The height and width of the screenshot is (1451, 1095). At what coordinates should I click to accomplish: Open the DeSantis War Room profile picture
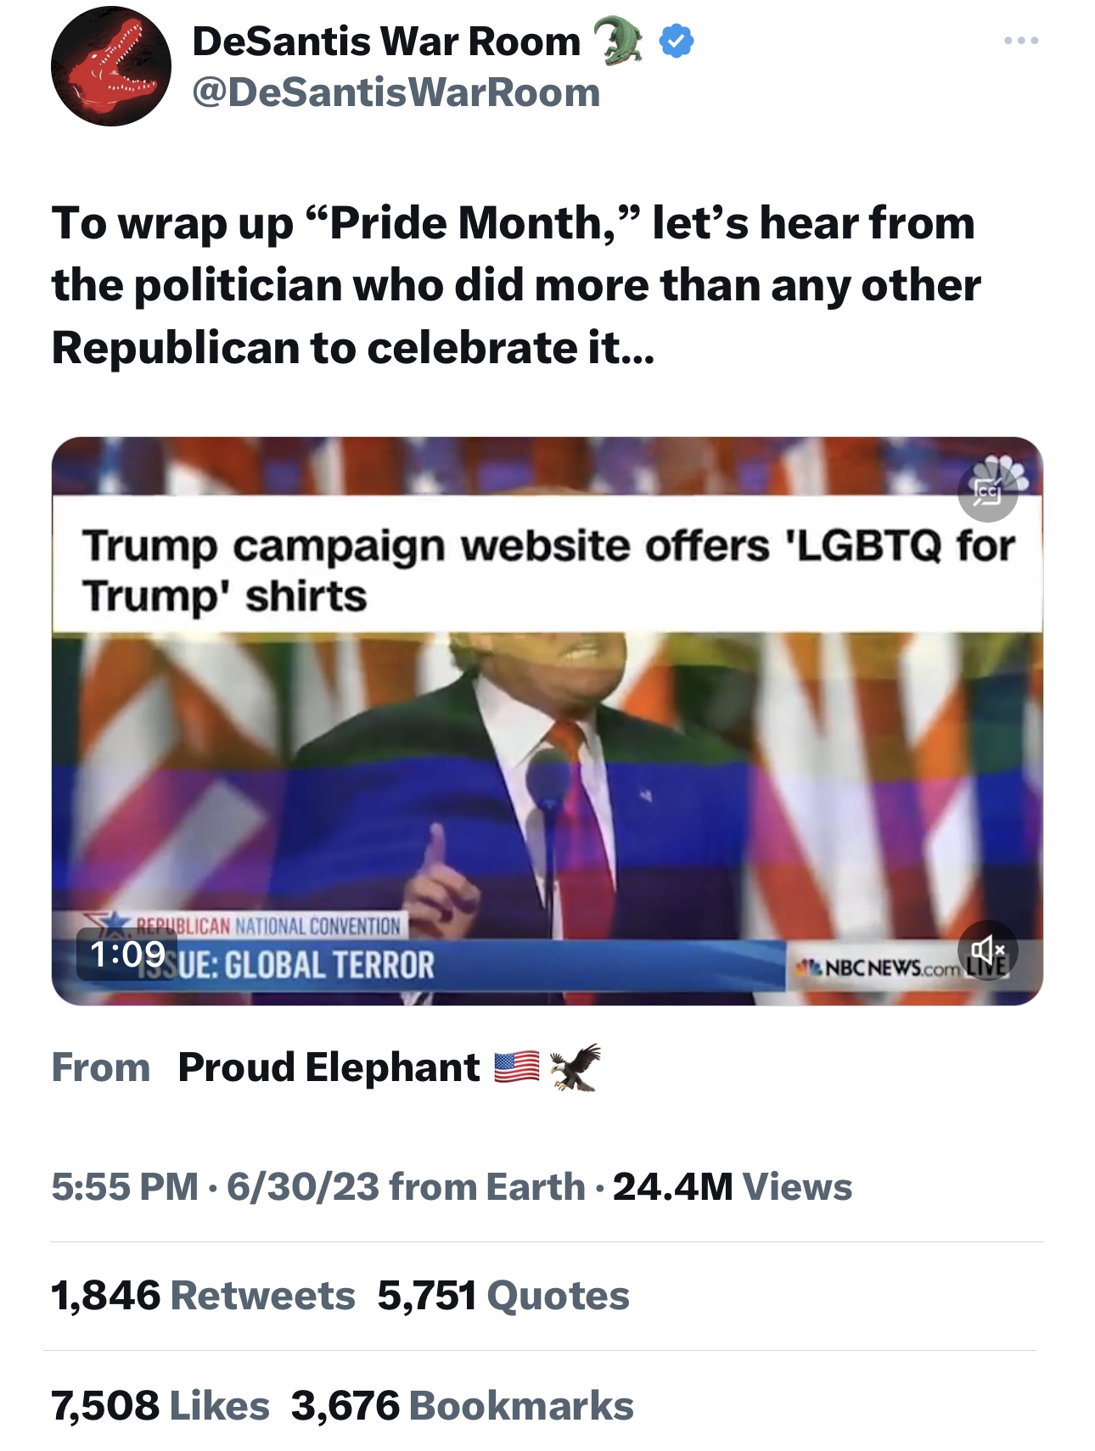point(110,66)
